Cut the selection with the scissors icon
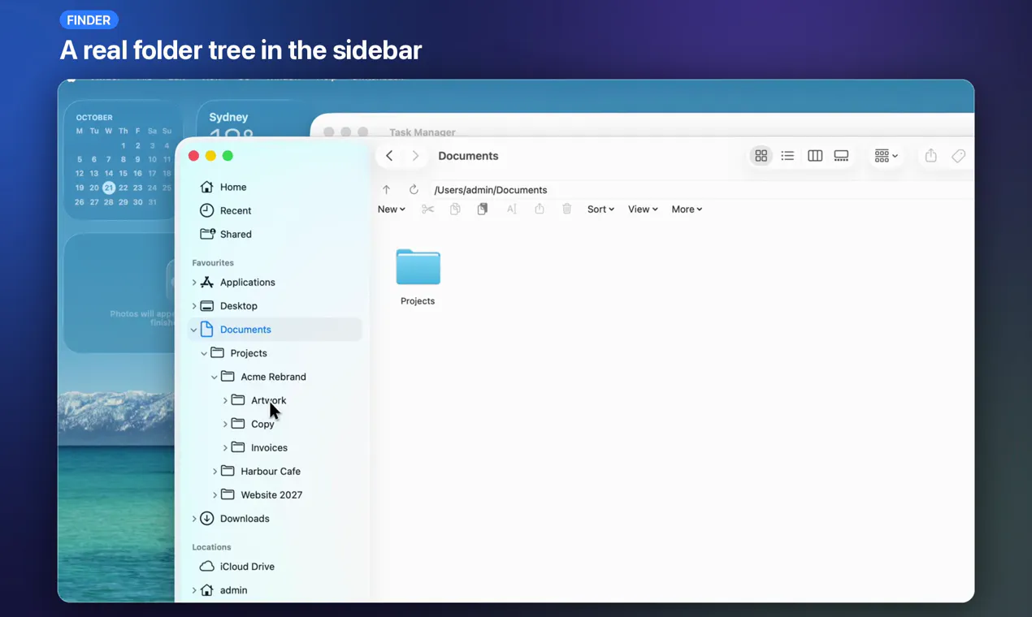 (428, 209)
